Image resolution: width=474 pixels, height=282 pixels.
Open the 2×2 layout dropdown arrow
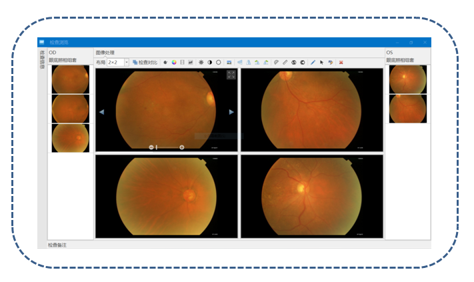coord(127,62)
